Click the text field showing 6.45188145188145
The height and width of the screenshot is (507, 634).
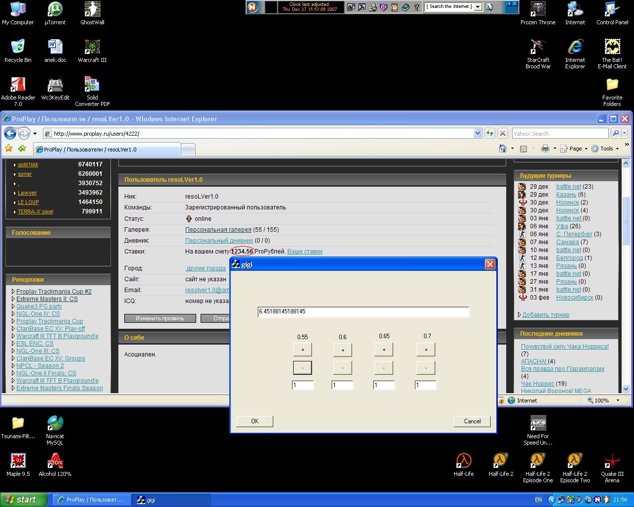pos(363,312)
